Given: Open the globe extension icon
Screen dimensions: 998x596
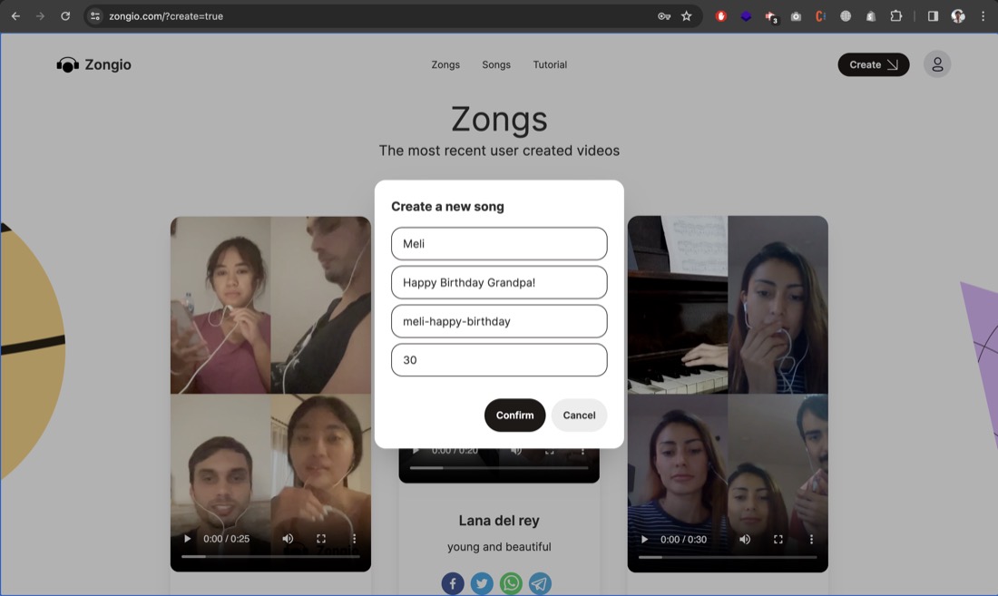Looking at the screenshot, I should (846, 16).
